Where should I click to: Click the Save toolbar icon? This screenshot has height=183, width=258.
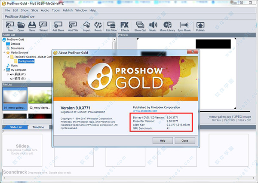32,26
